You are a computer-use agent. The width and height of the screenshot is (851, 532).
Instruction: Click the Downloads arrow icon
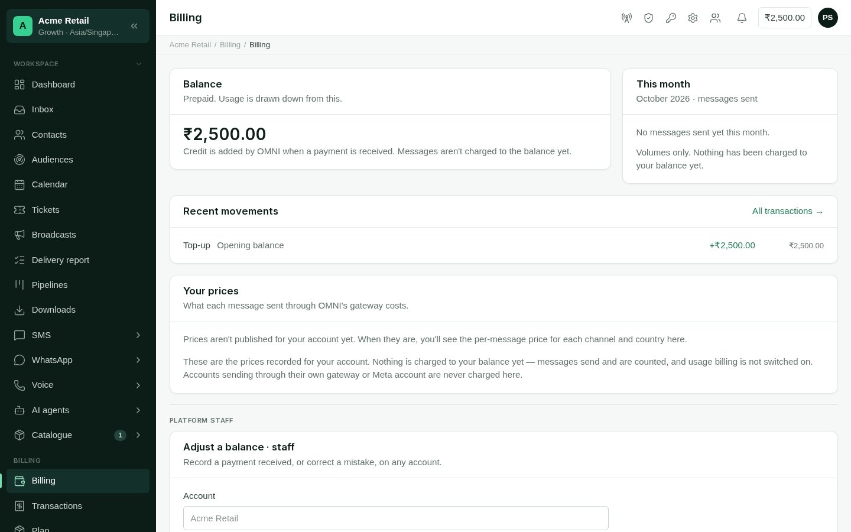coord(20,310)
